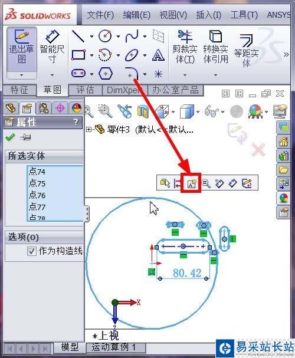295x358 pixels.
Task: Click confirmation-corner exit sketch icon
Action: 237,133
